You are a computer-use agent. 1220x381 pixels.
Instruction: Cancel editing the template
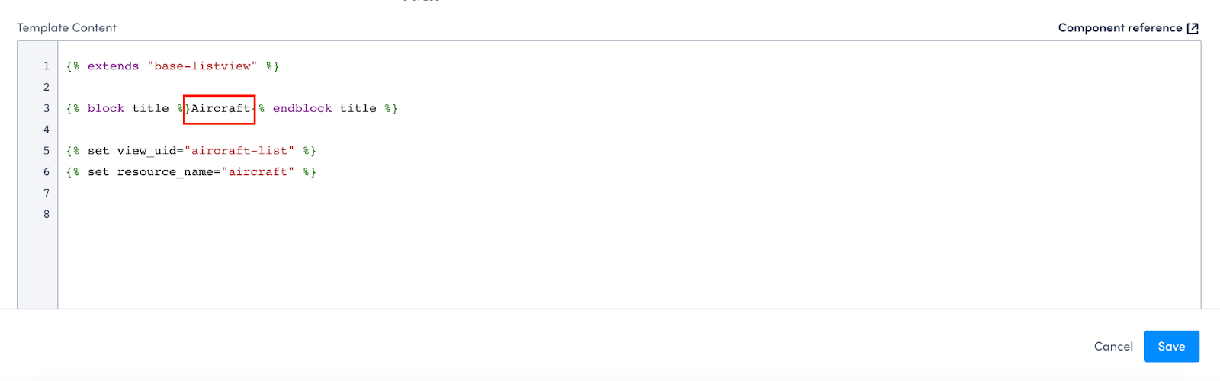pos(1113,347)
